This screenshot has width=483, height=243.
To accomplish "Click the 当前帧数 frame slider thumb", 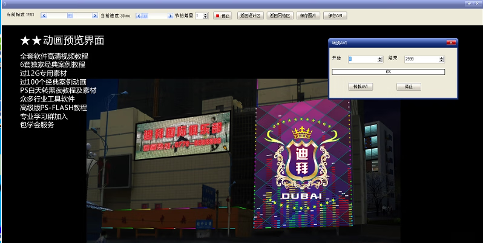I will [70, 15].
